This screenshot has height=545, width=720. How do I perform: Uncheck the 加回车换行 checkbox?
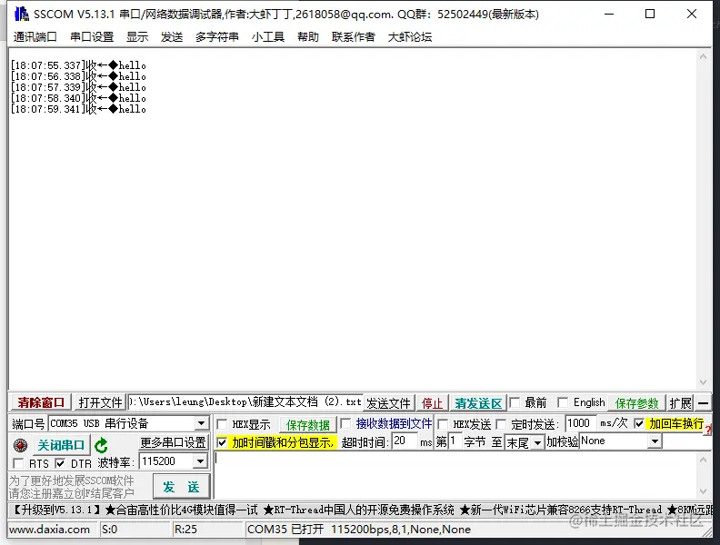(x=639, y=423)
